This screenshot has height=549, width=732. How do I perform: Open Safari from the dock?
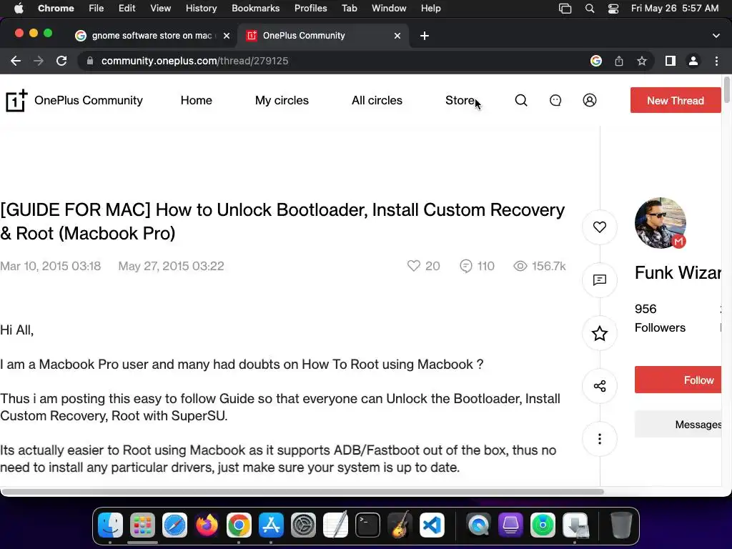pyautogui.click(x=174, y=525)
